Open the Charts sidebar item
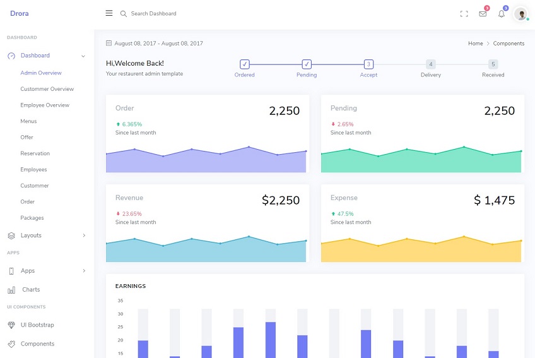This screenshot has height=358, width=535. point(31,290)
